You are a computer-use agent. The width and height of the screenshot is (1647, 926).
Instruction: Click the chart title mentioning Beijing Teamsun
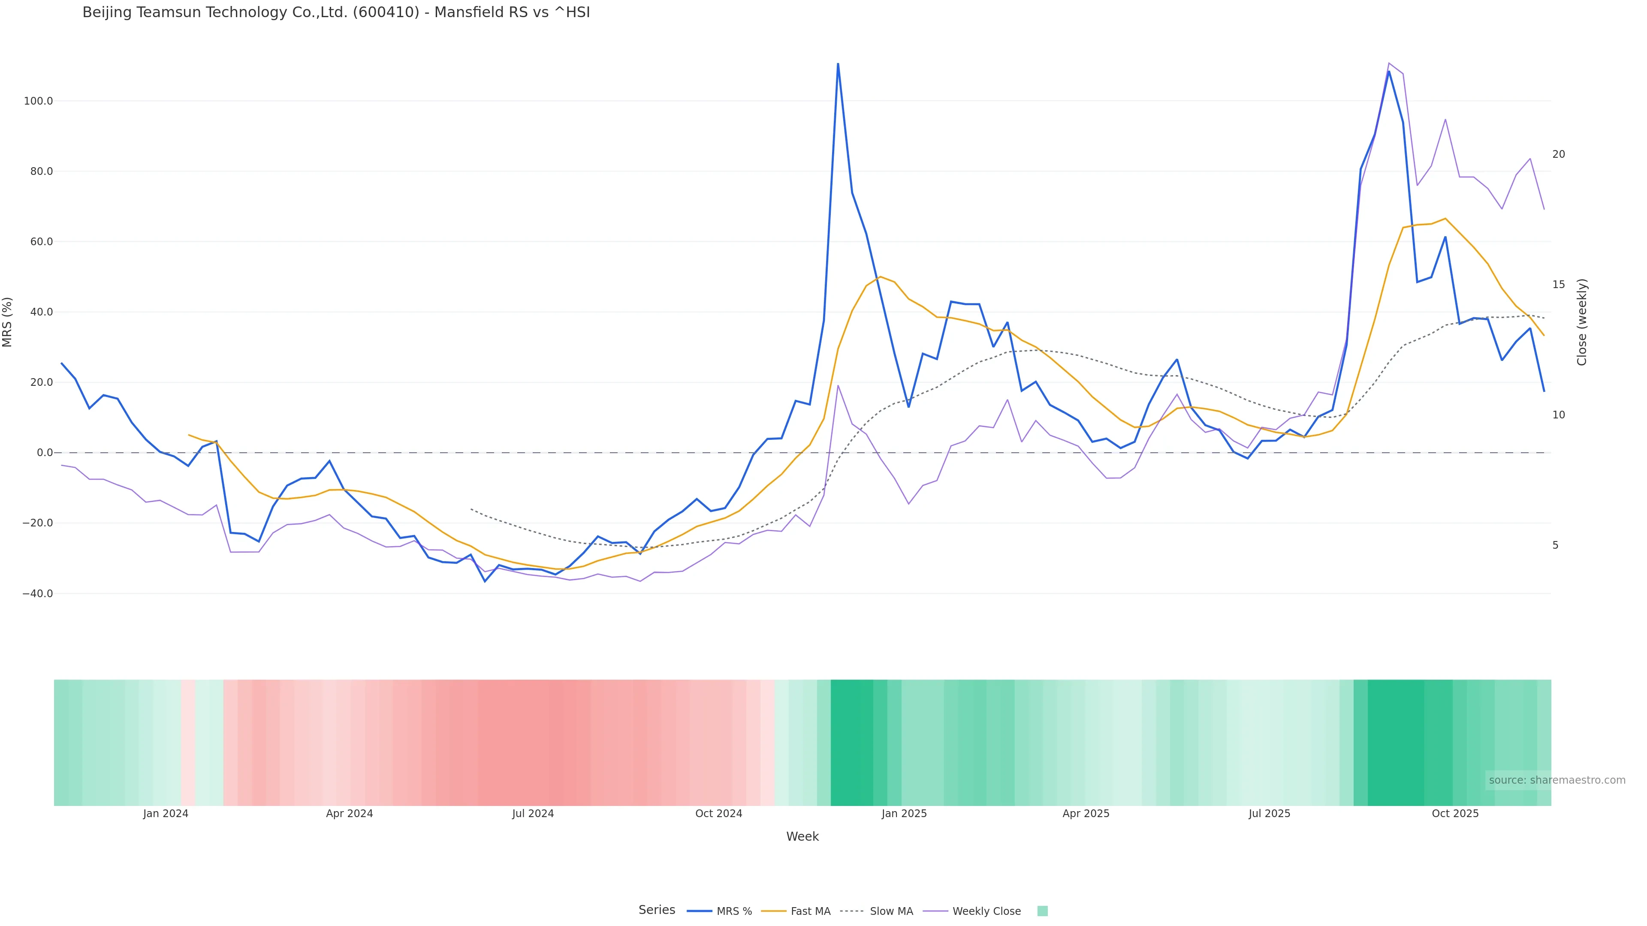[x=336, y=12]
